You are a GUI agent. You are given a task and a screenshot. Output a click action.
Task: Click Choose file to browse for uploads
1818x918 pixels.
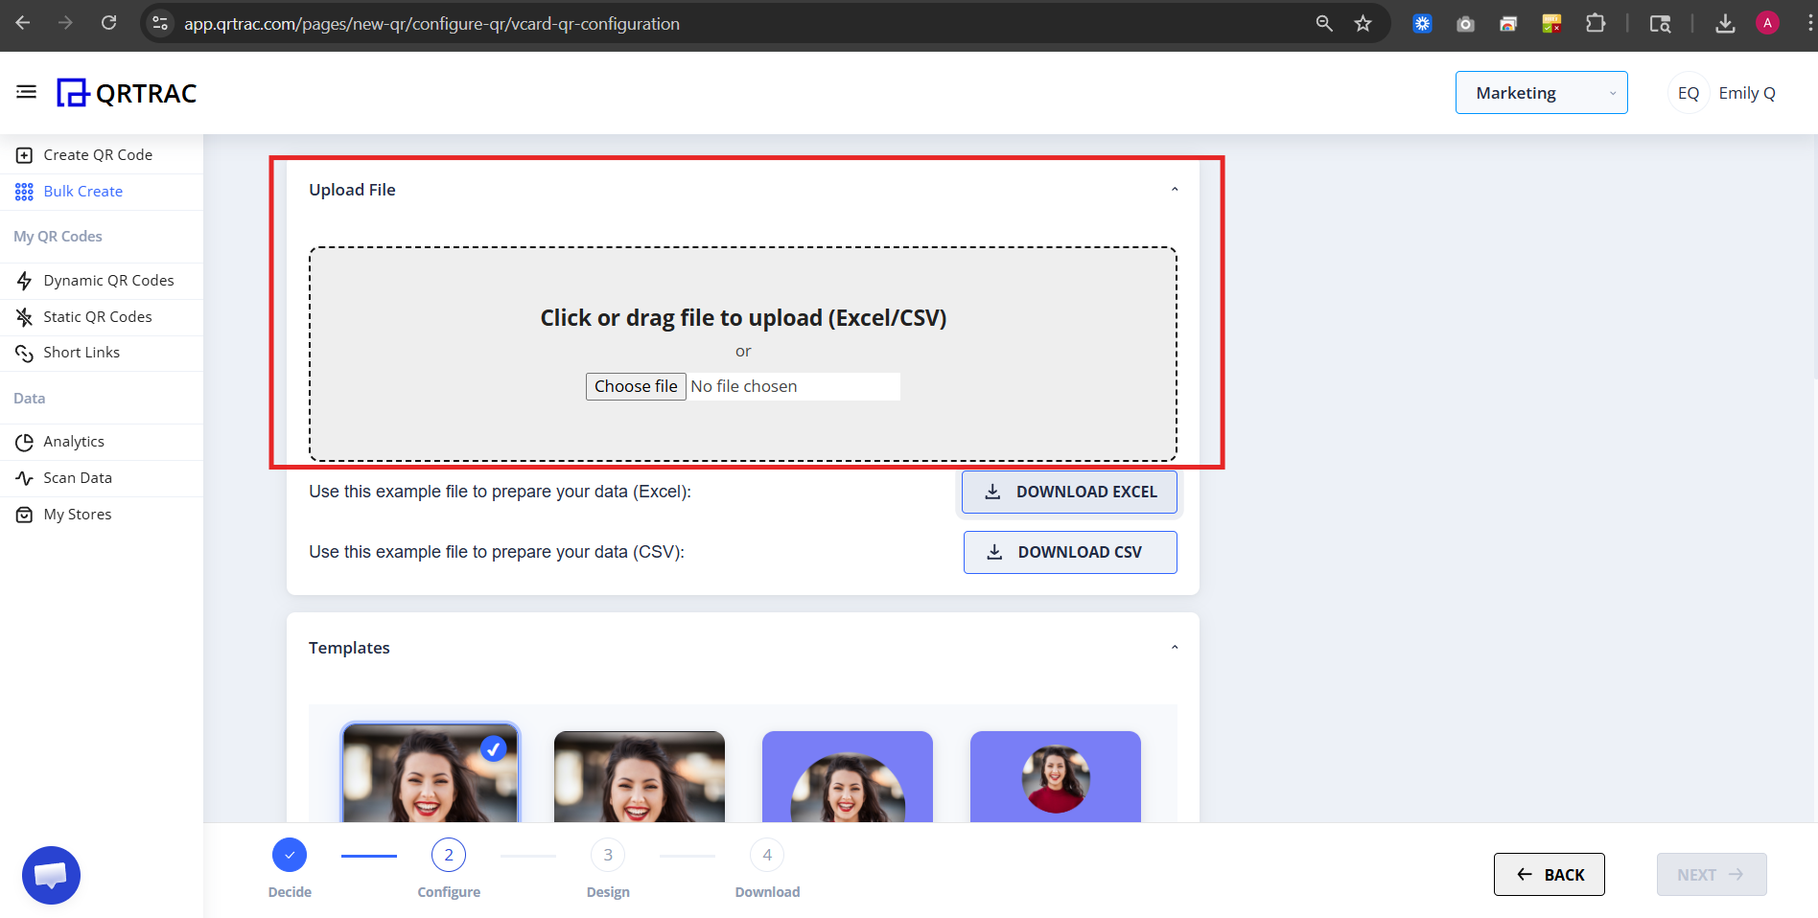[x=635, y=385]
